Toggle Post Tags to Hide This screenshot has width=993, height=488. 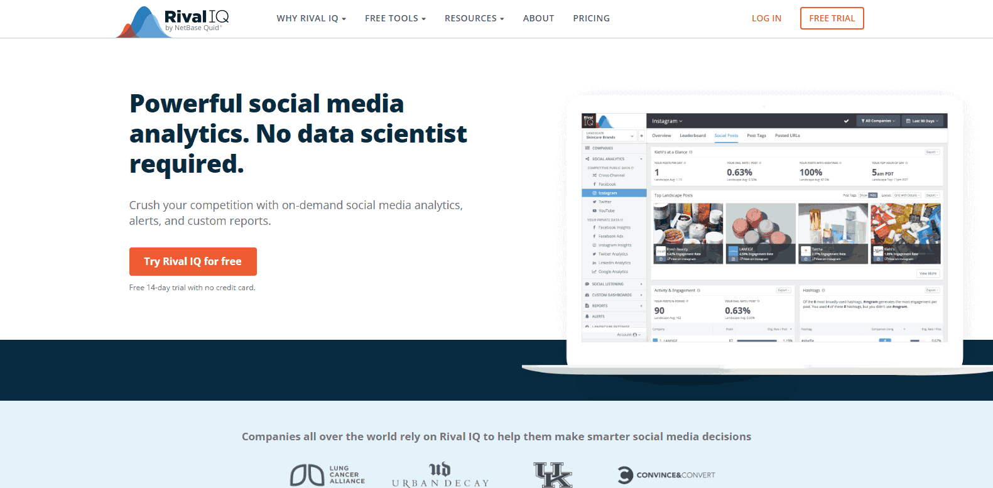(872, 195)
